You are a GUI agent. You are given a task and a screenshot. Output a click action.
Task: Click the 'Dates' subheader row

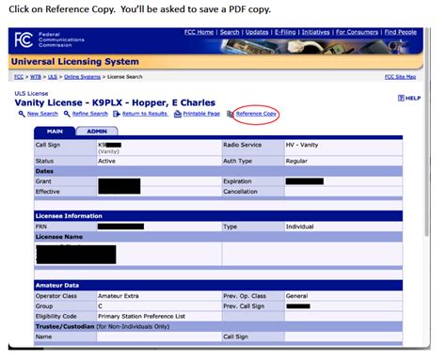(218, 171)
